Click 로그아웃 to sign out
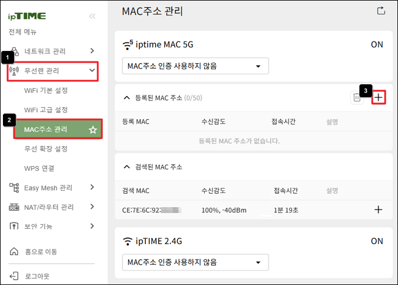The image size is (398, 285). 37,276
